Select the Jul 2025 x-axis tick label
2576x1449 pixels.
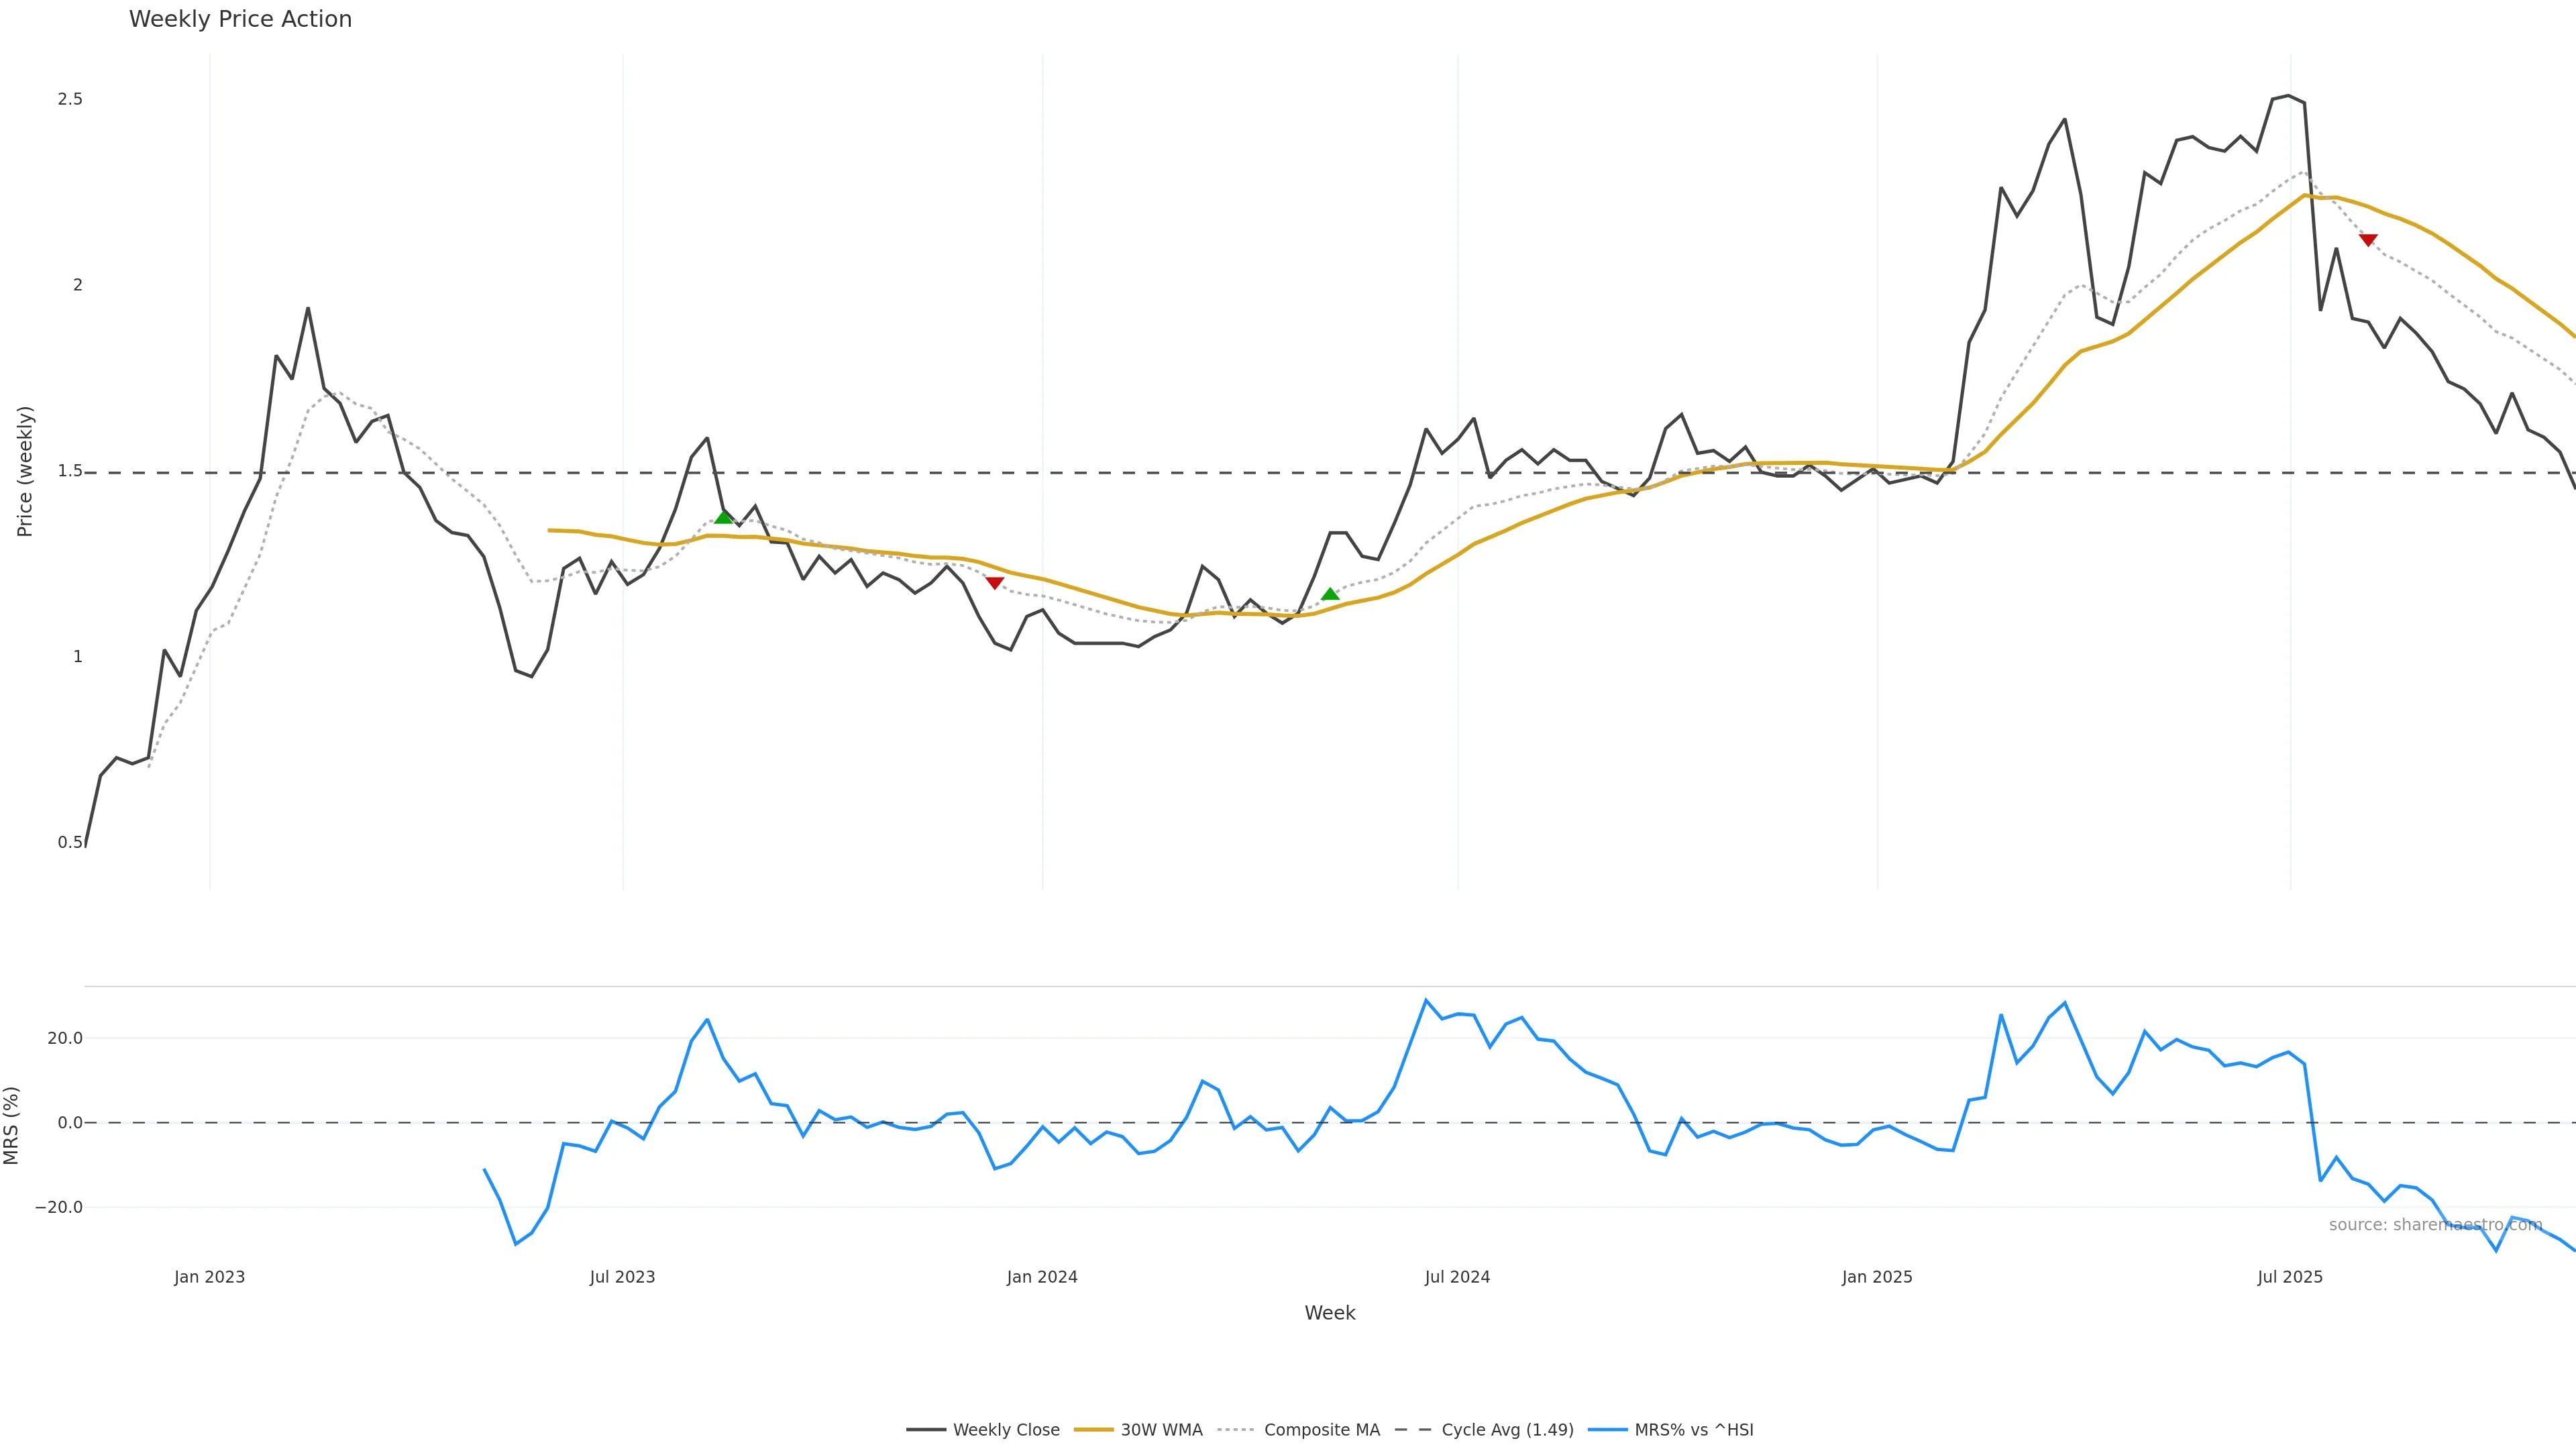2290,1277
